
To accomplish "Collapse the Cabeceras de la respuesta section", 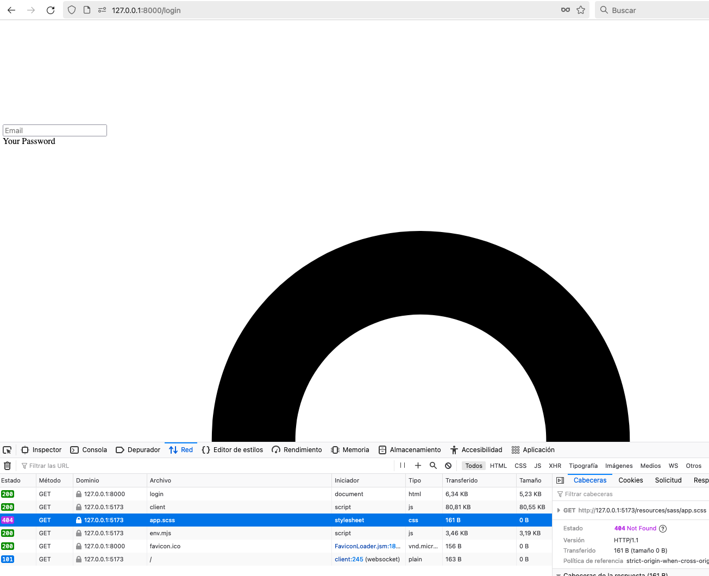I will pyautogui.click(x=559, y=574).
